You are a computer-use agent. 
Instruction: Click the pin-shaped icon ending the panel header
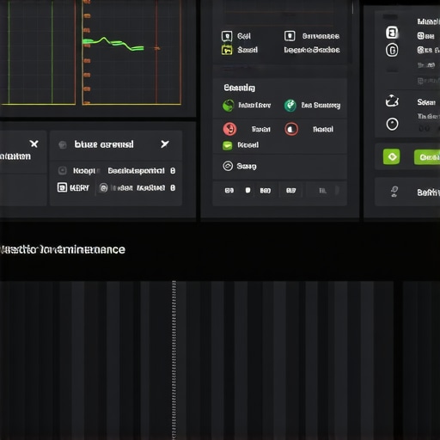point(165,144)
